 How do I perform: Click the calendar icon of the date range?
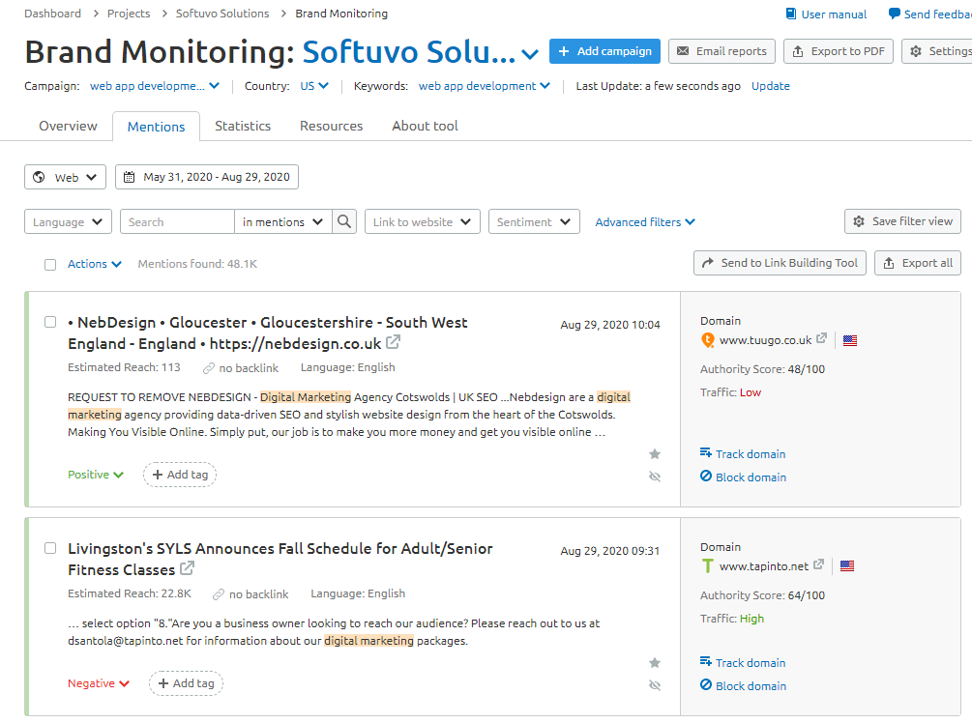point(129,177)
